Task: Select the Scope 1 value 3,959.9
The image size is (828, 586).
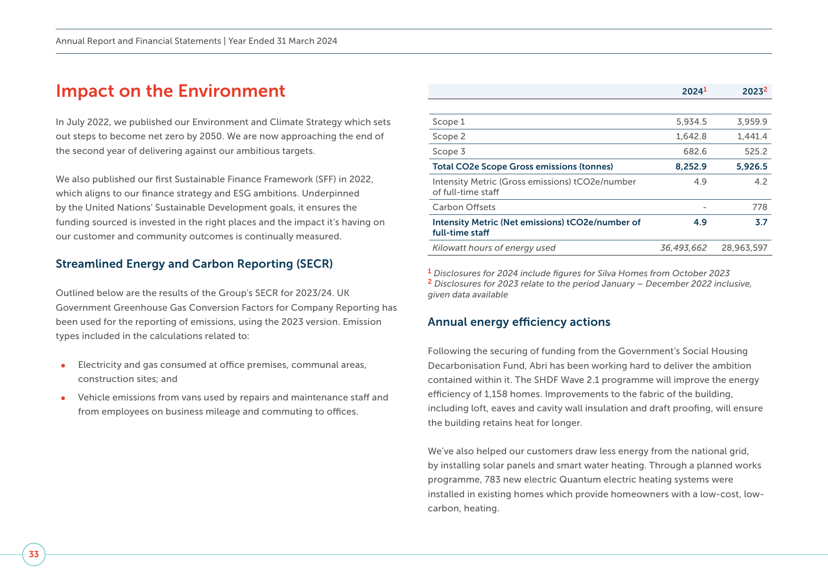Action: 752,122
